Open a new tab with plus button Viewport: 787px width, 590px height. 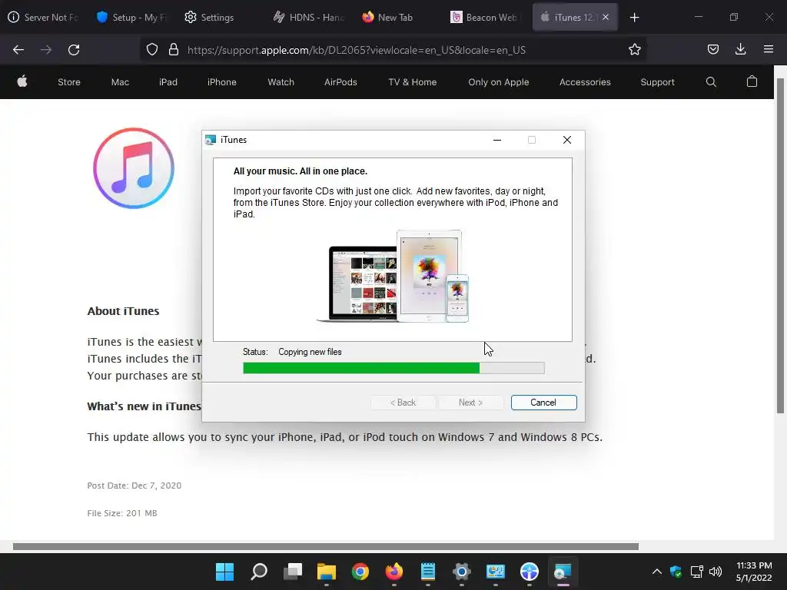tap(634, 18)
